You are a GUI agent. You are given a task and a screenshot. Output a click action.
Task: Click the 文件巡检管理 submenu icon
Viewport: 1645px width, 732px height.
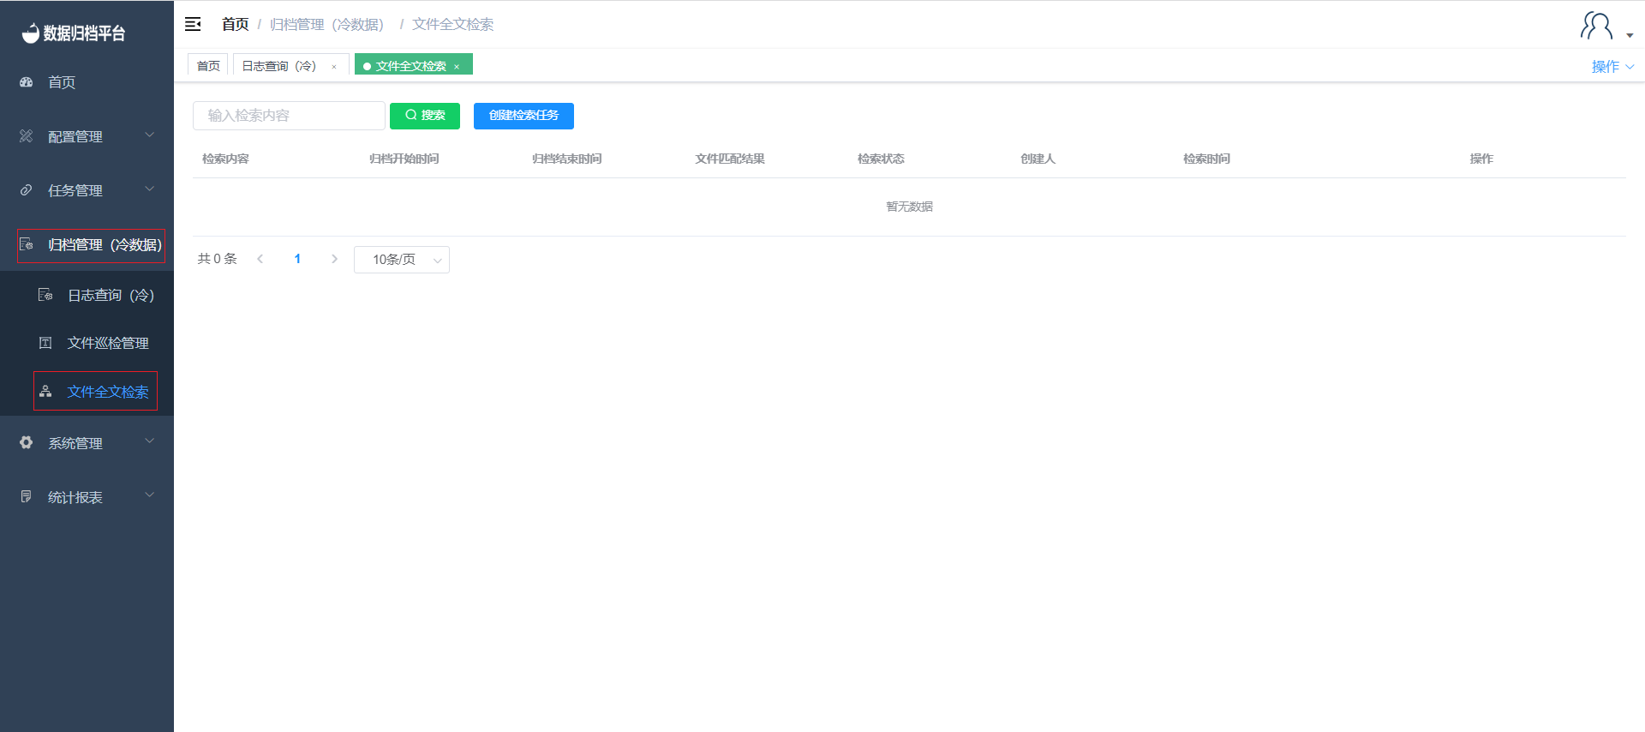pyautogui.click(x=45, y=343)
